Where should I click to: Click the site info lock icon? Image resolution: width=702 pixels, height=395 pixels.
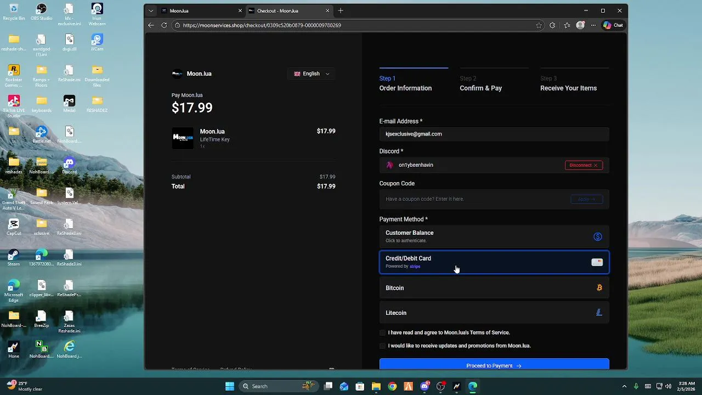point(177,25)
